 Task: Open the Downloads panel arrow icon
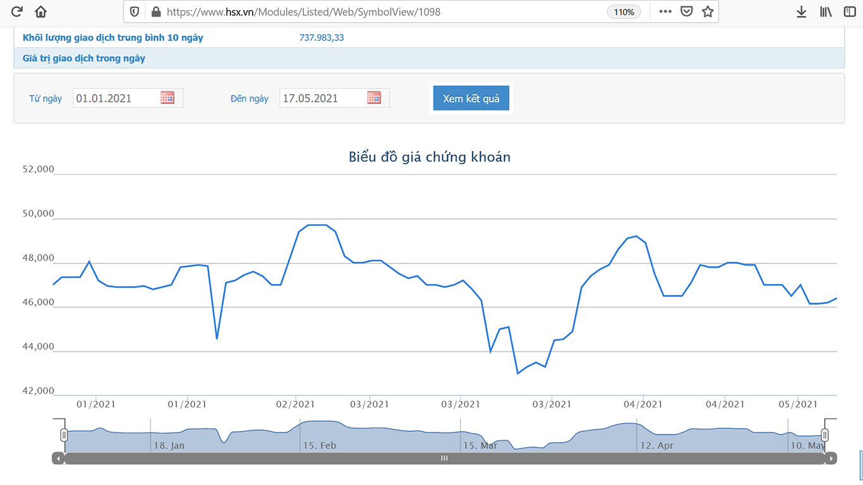pos(801,11)
